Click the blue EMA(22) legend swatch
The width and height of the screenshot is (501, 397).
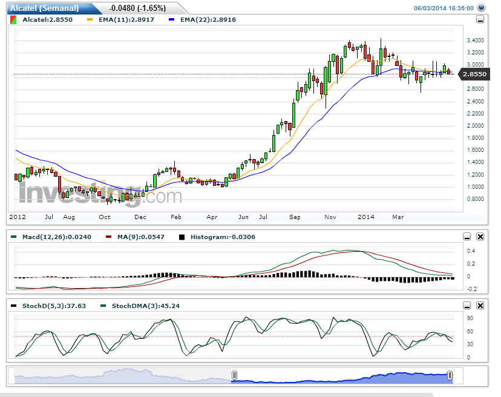click(x=172, y=20)
